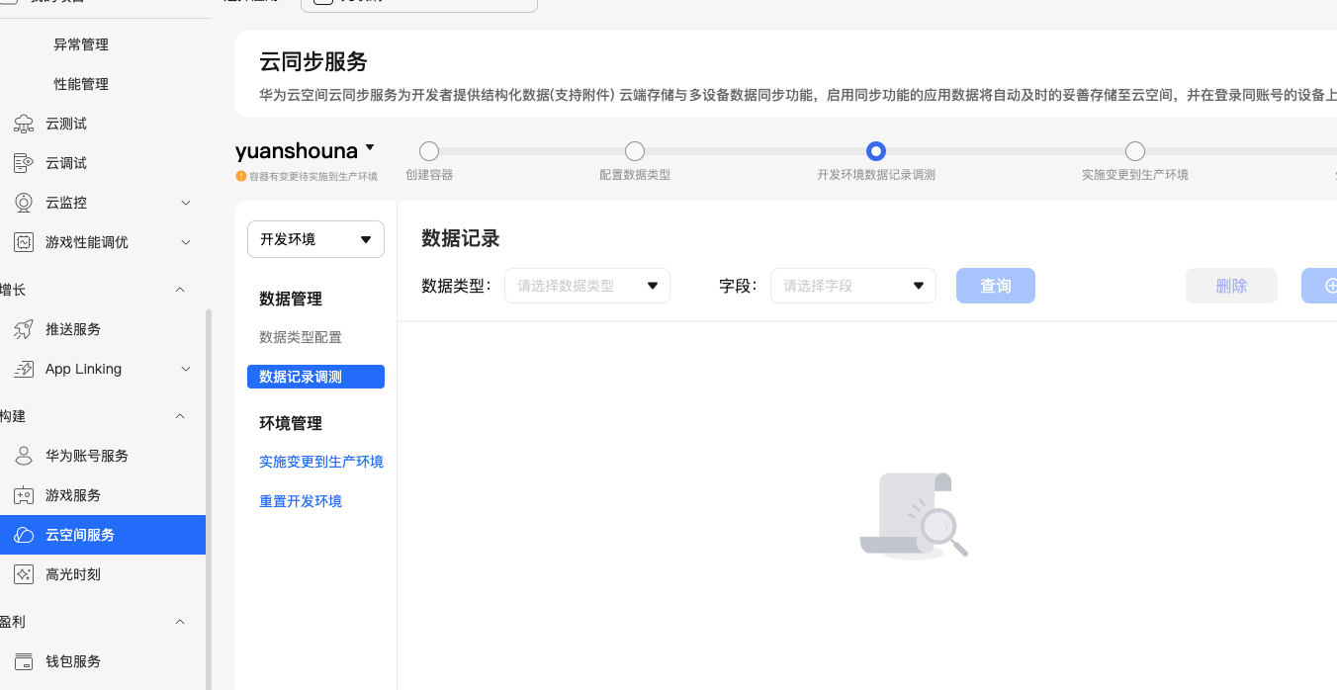This screenshot has width=1337, height=690.
Task: Click the 数据管理 section heading
Action: [x=291, y=299]
